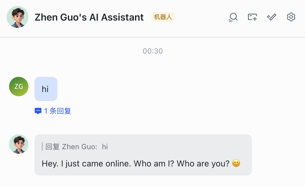The height and width of the screenshot is (187, 305).
Task: Click the chat title 'Zhen Guo's AI Assistant'
Action: coord(89,17)
